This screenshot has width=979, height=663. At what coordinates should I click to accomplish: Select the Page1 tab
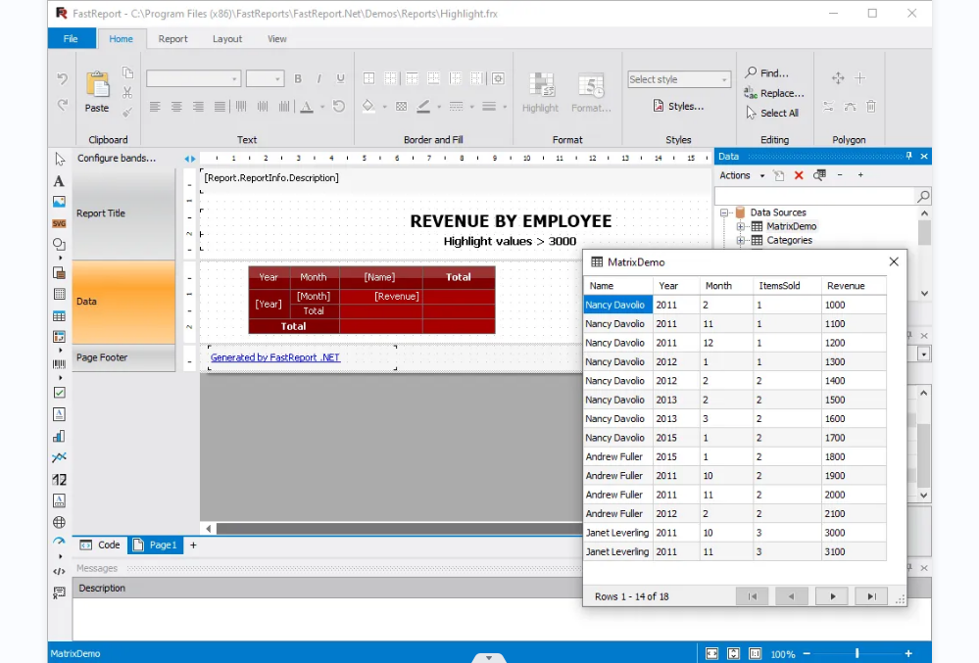pyautogui.click(x=156, y=545)
